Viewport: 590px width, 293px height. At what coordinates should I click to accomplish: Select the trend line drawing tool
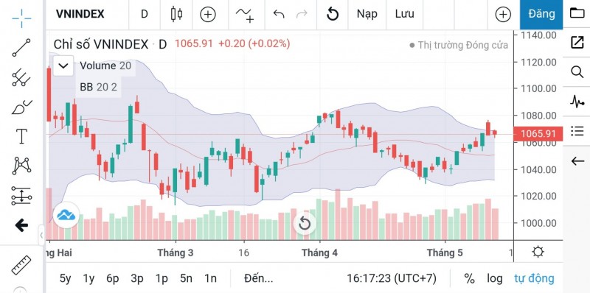coord(21,48)
